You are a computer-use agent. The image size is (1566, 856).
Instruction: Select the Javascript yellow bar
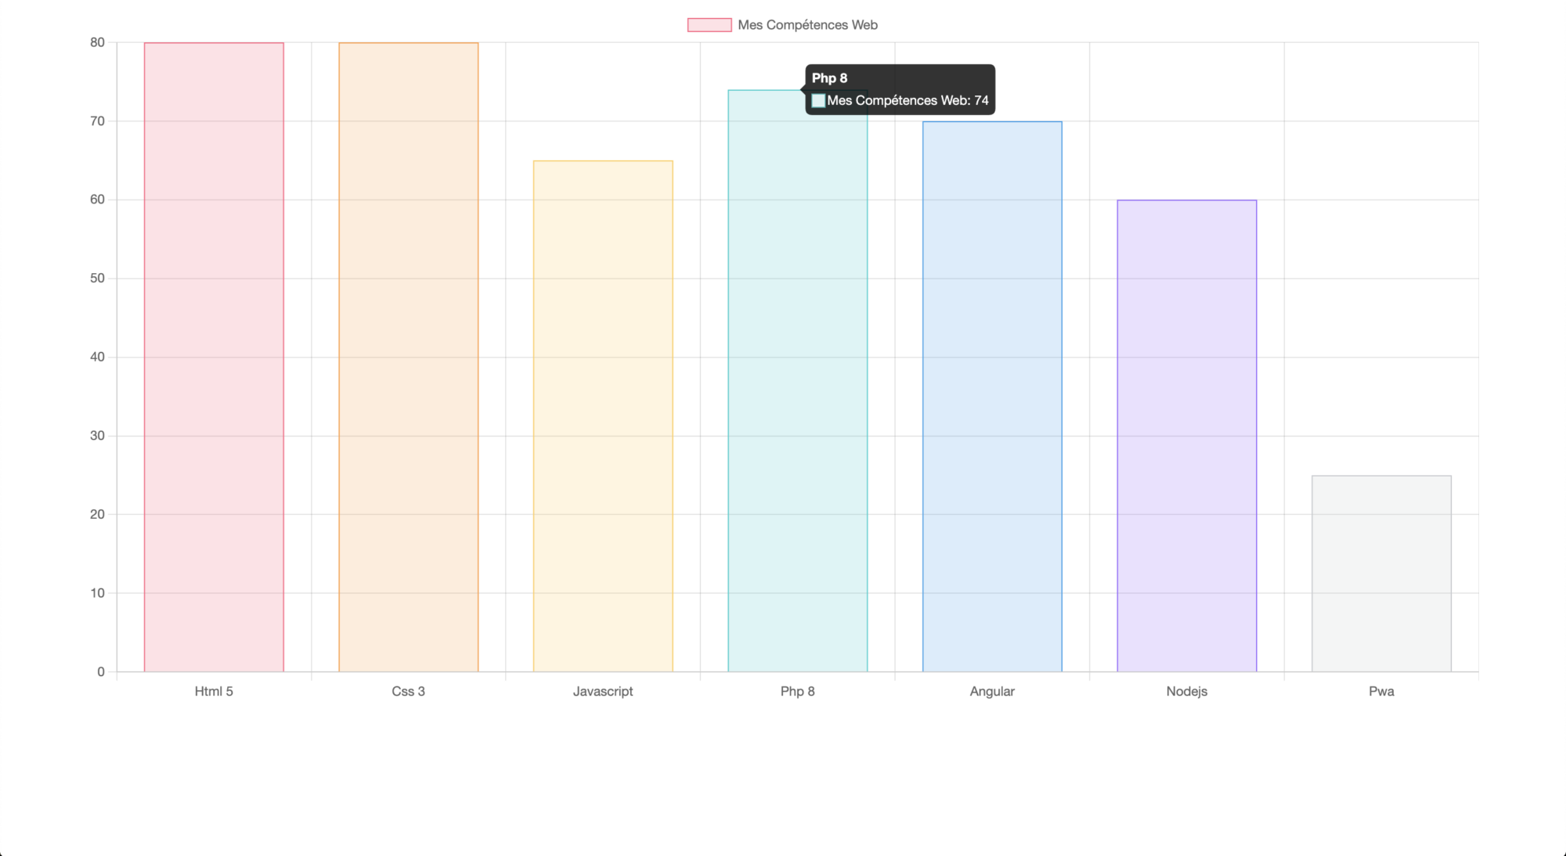coord(603,416)
